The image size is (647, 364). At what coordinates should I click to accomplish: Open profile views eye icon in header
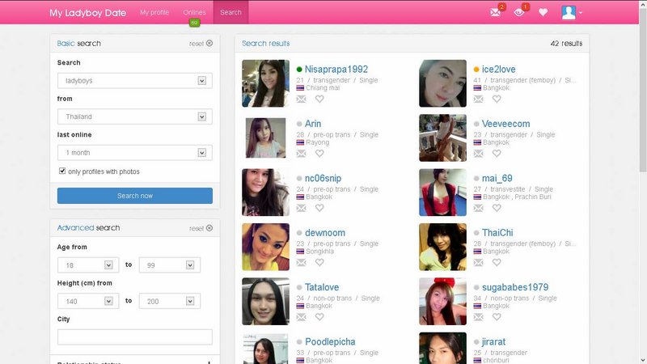click(519, 12)
